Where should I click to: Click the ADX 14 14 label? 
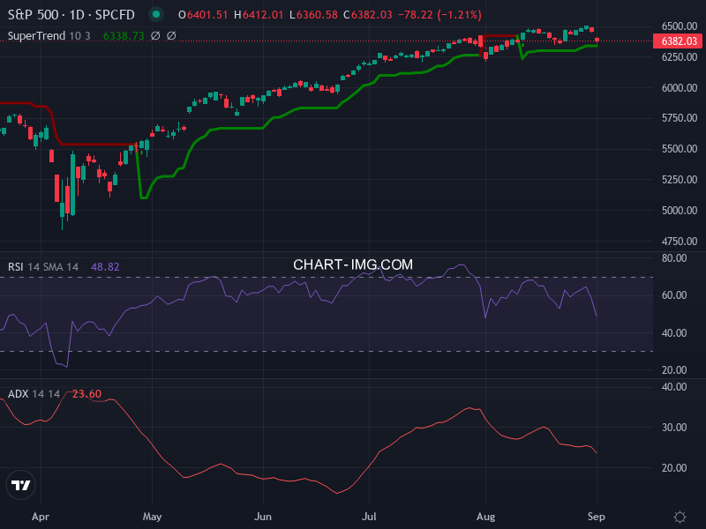click(34, 393)
